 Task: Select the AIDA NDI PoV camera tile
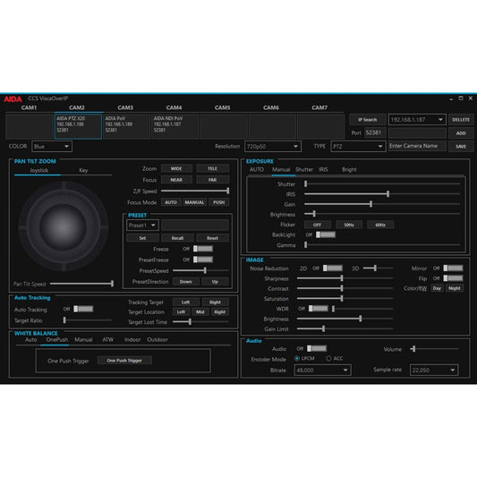click(x=175, y=126)
